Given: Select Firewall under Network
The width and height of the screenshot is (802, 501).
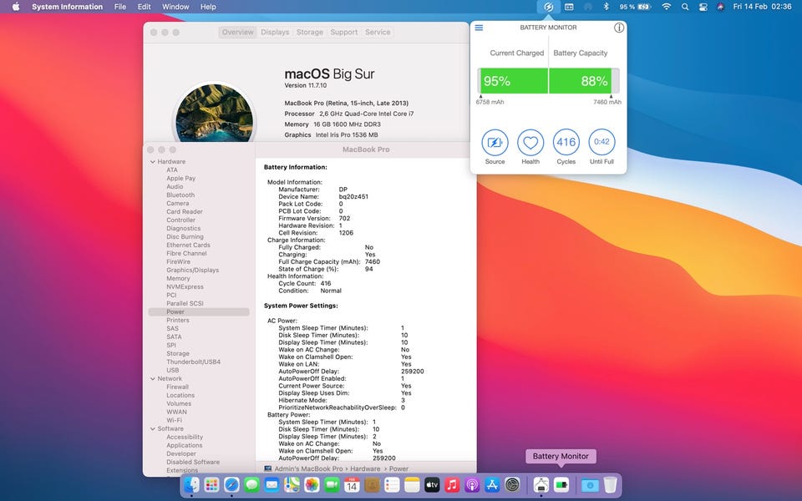Looking at the screenshot, I should 177,387.
